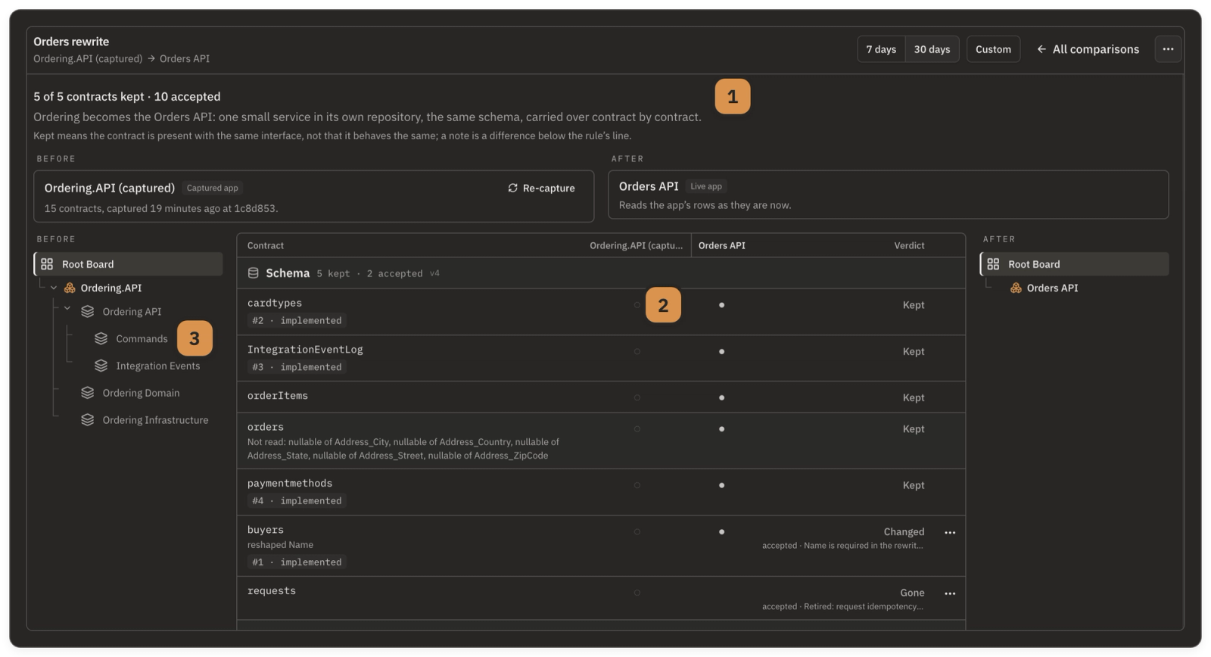Select Orders API in the After tree
Viewport: 1211px width, 657px height.
click(x=1052, y=288)
